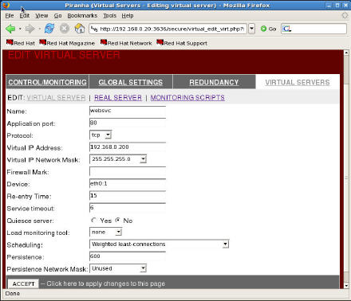This screenshot has height=301, width=351.
Task: Click the ACCEPT button
Action: click(x=23, y=283)
